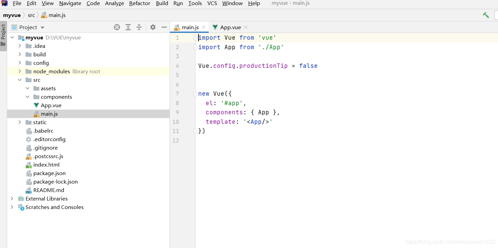Click the External Libraries icon
Viewport: 498px width, 248px height.
click(21, 198)
